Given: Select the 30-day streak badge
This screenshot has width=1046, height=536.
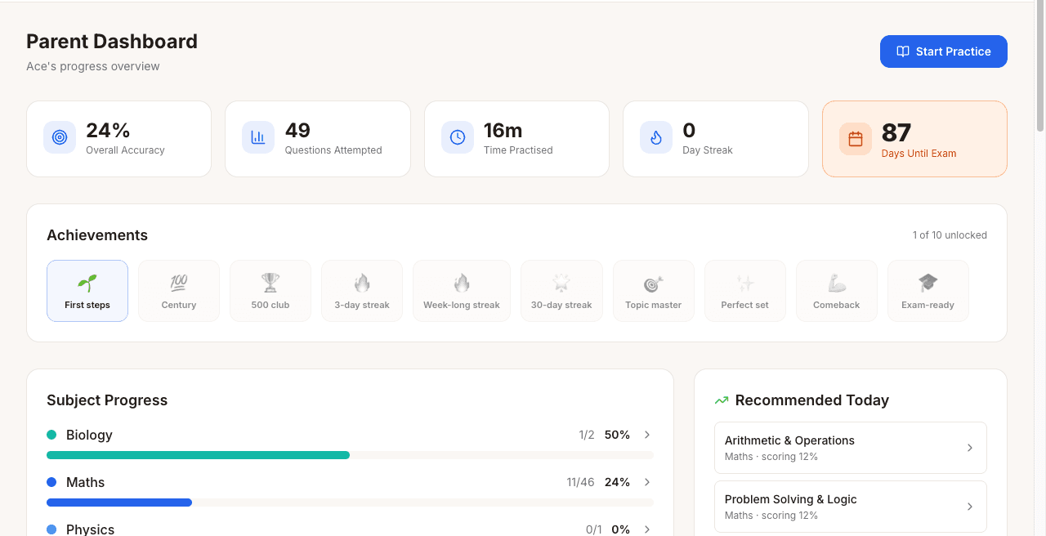Looking at the screenshot, I should tap(561, 291).
